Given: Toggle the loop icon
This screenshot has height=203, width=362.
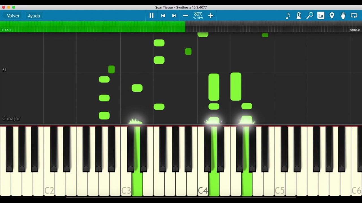Looking at the screenshot, I should point(354,16).
